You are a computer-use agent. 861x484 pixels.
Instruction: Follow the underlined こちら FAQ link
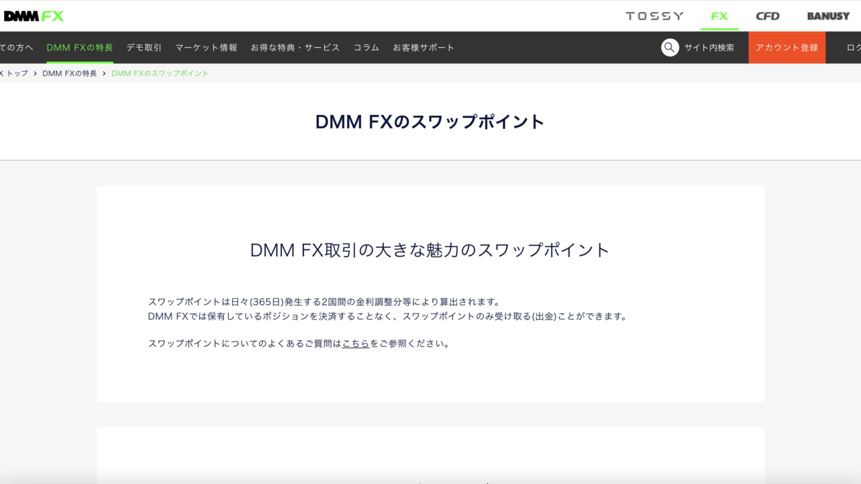tap(355, 344)
